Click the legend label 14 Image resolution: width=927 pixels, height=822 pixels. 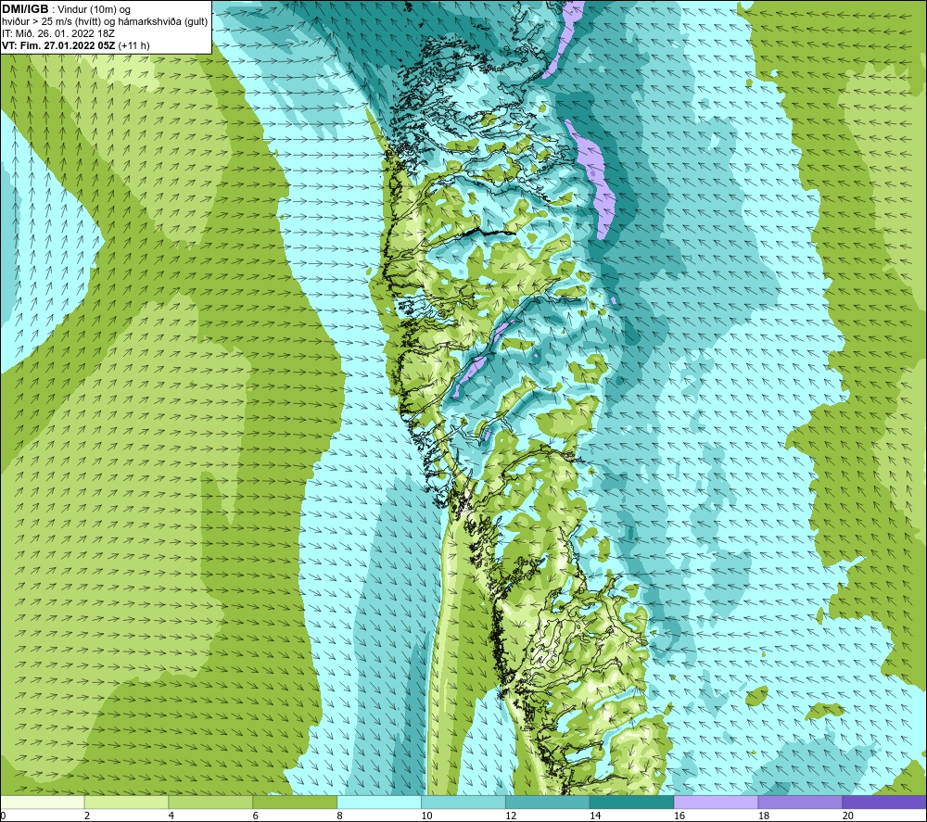[595, 816]
